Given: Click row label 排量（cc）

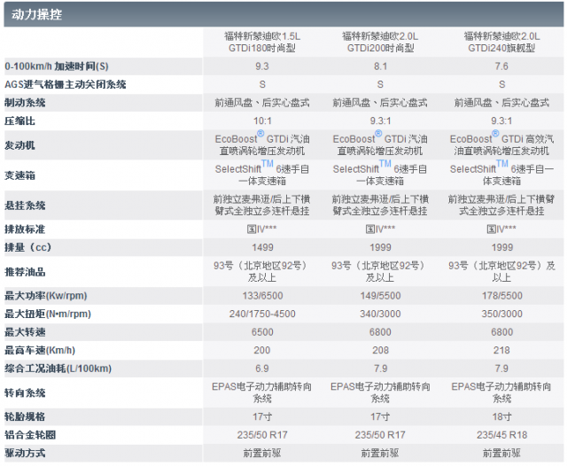Looking at the screenshot, I should pyautogui.click(x=27, y=248).
